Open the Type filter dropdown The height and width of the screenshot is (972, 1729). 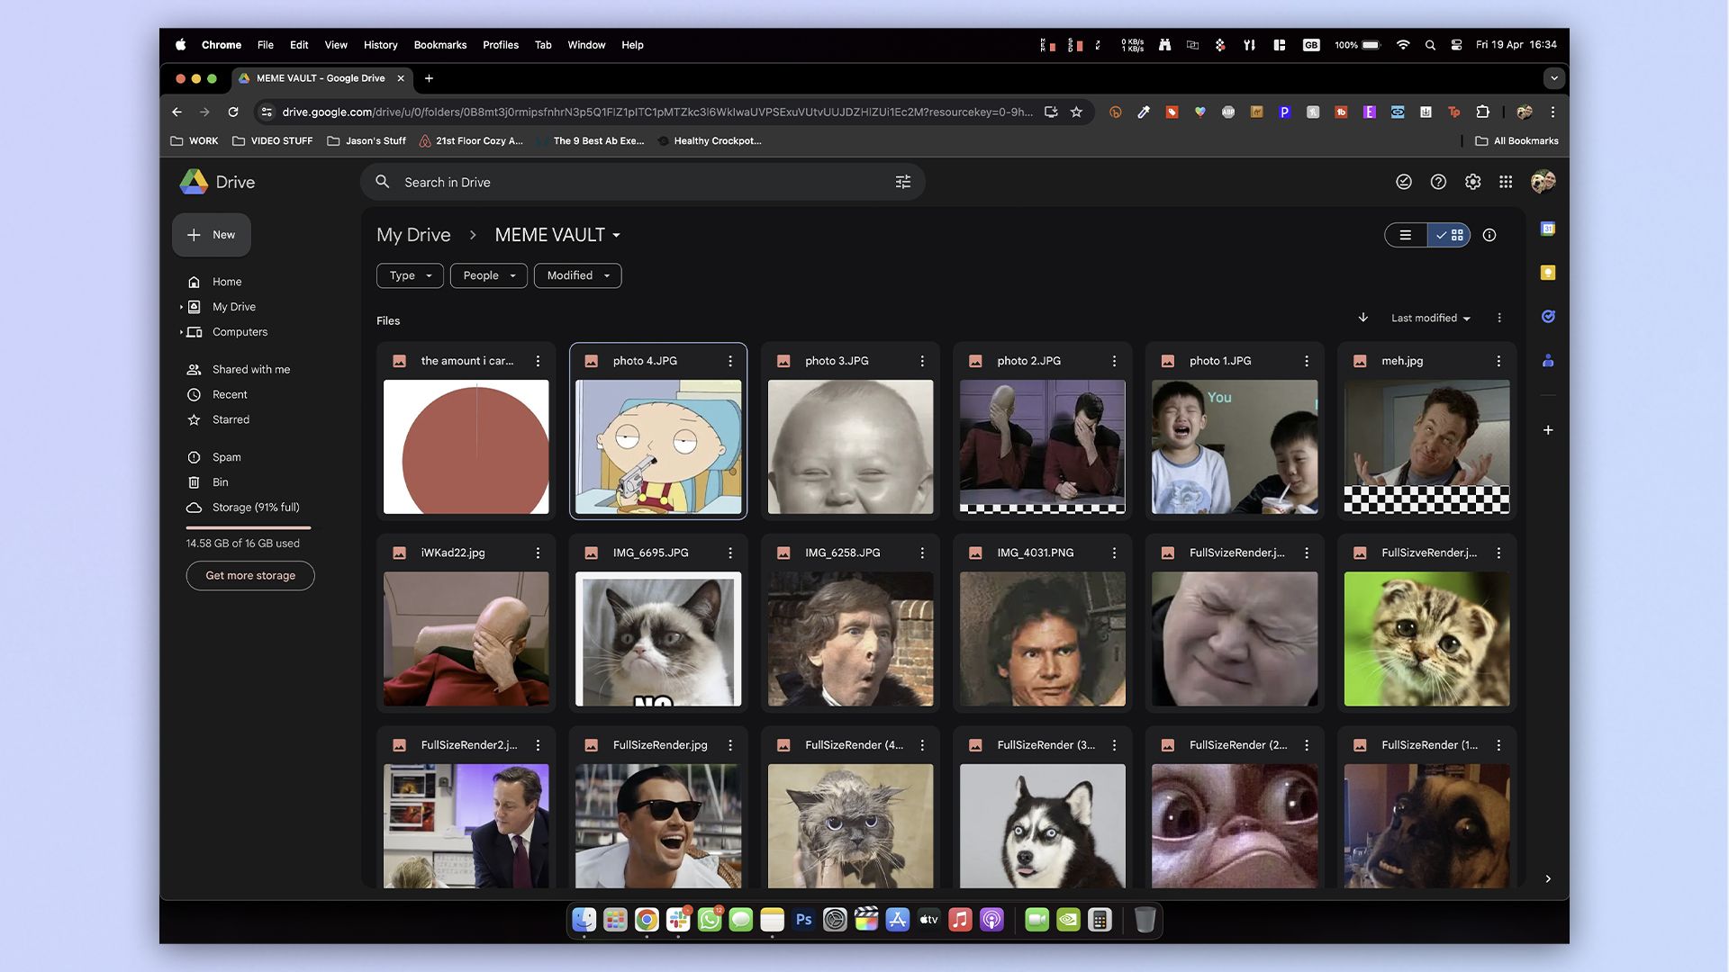(x=410, y=275)
